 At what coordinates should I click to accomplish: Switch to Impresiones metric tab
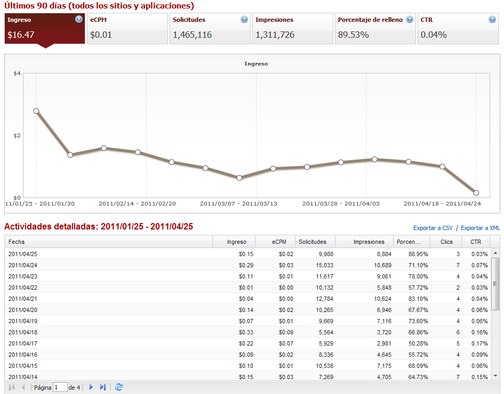pyautogui.click(x=292, y=28)
